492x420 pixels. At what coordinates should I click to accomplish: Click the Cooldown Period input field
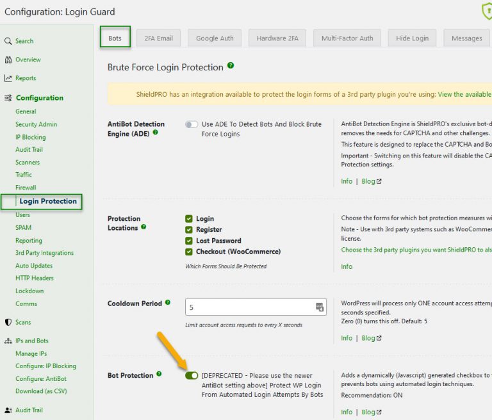tap(256, 307)
